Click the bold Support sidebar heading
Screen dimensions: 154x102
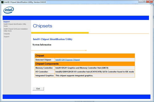(6, 22)
